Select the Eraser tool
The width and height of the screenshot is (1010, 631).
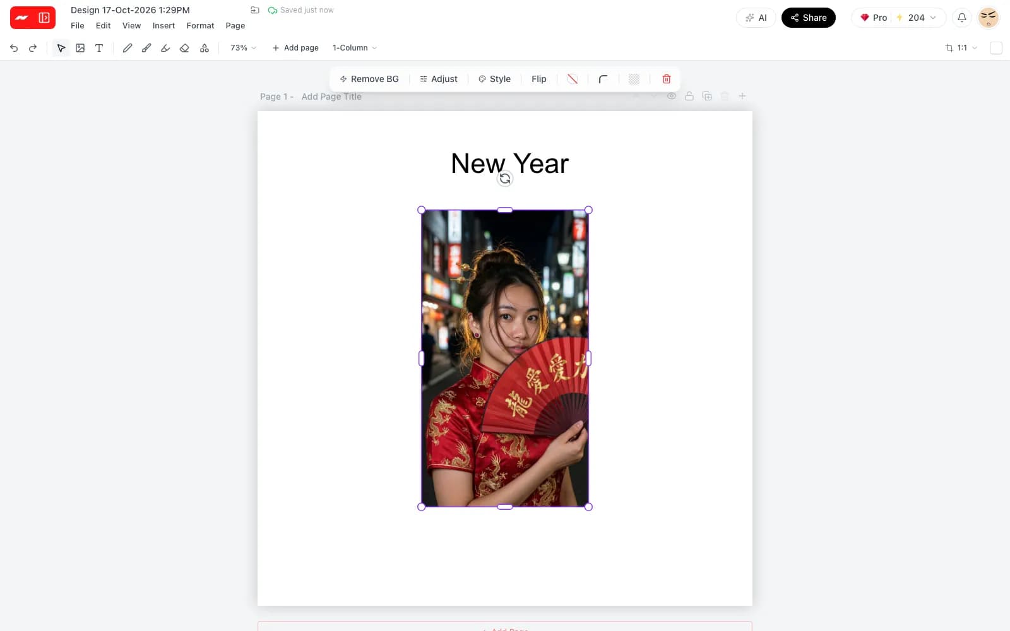184,48
